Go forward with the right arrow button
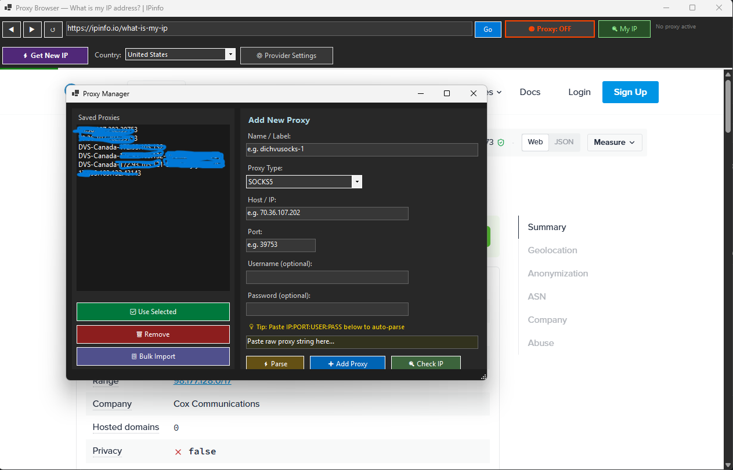The height and width of the screenshot is (470, 733). 33,29
